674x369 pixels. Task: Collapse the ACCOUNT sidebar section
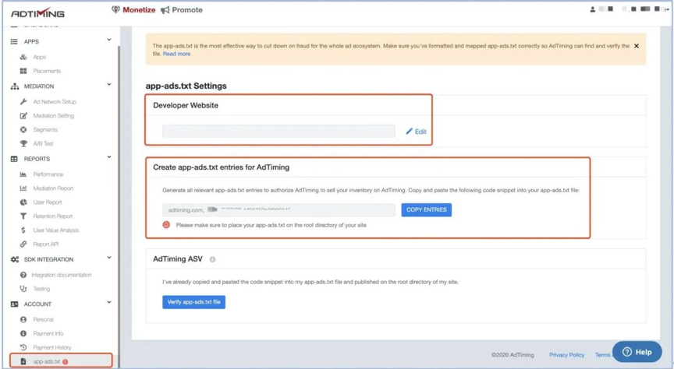point(108,303)
